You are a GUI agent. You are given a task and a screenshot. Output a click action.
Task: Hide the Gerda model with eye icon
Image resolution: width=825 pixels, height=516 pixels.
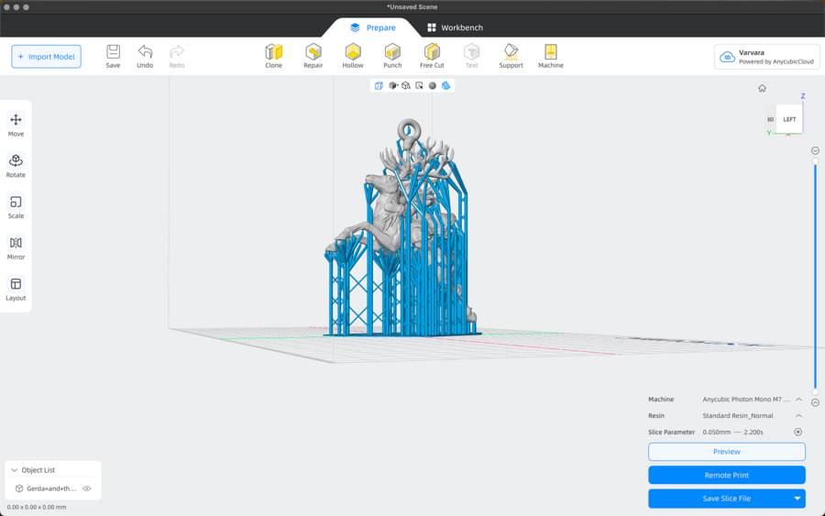(87, 489)
